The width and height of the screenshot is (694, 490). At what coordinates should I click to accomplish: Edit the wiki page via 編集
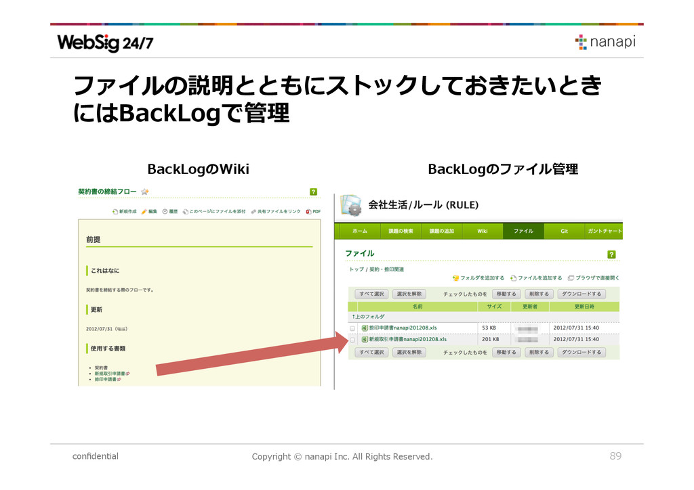(x=150, y=212)
